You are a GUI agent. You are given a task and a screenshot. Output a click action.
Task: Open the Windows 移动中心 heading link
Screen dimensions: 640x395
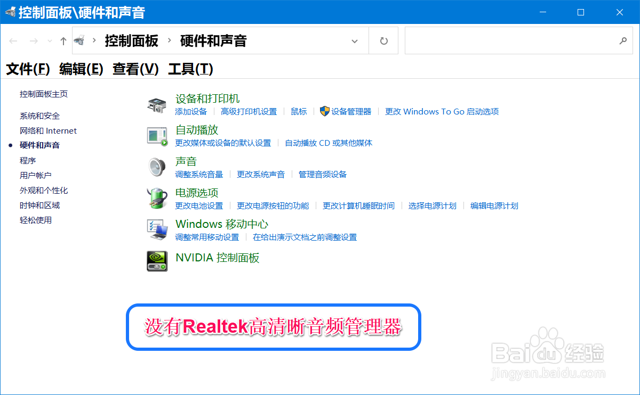coord(222,224)
